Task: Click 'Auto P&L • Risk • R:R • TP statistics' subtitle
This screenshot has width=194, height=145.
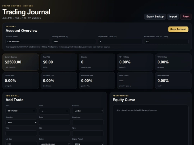Action: pyautogui.click(x=22, y=18)
